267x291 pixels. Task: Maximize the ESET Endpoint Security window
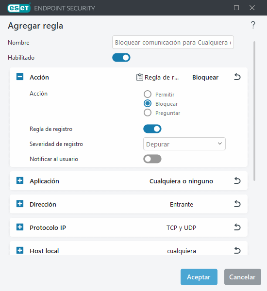pos(236,8)
